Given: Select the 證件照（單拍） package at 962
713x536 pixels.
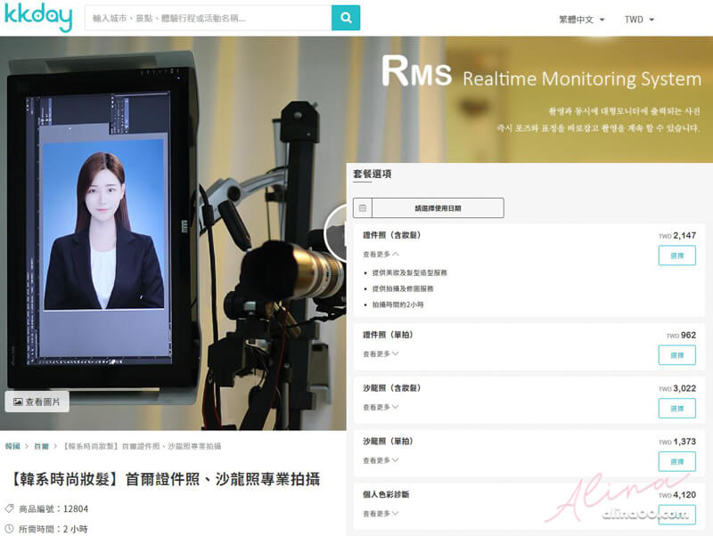Looking at the screenshot, I should point(677,355).
